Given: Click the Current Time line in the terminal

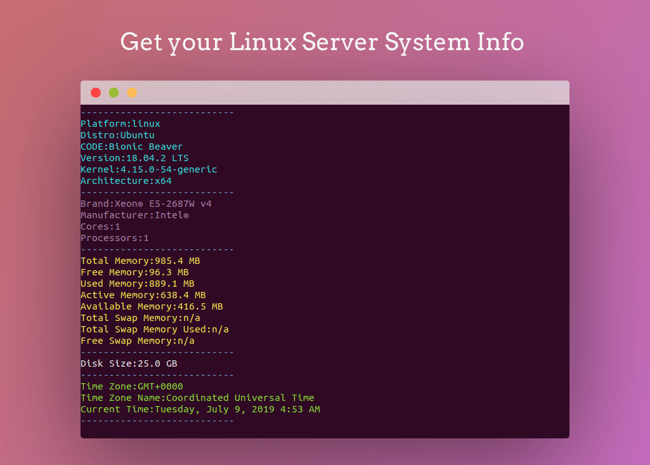Looking at the screenshot, I should coord(200,409).
